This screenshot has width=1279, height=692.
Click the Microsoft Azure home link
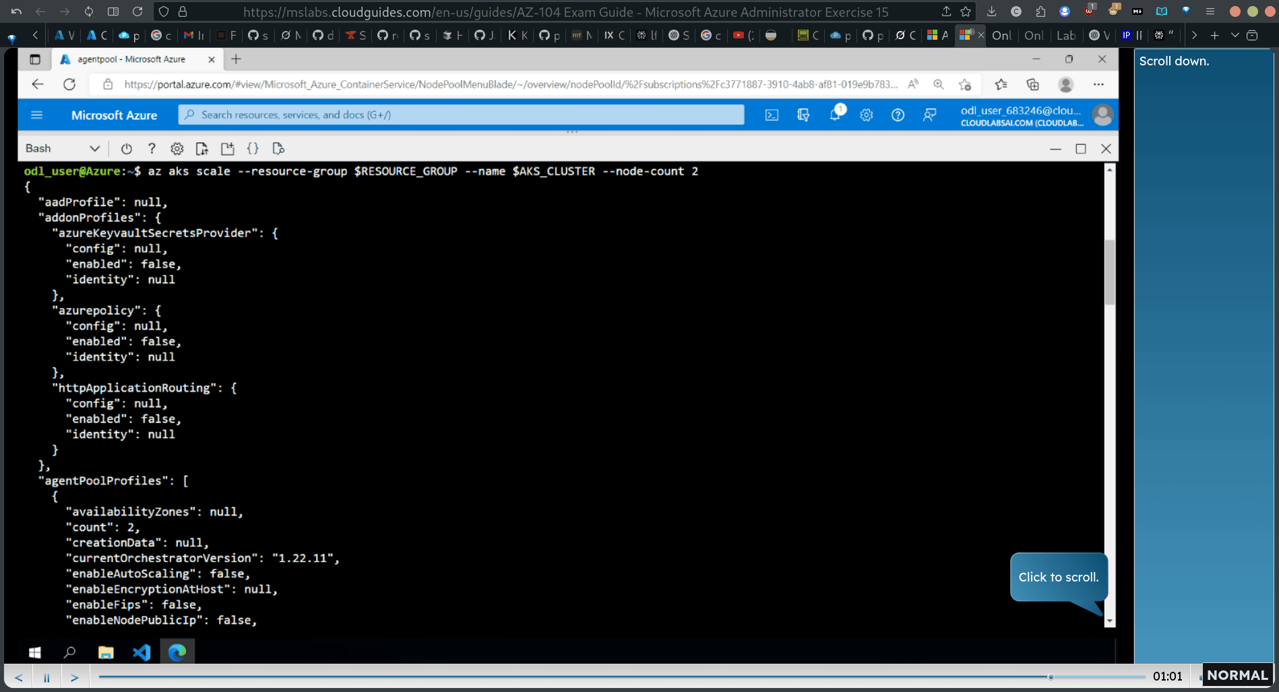click(x=114, y=115)
